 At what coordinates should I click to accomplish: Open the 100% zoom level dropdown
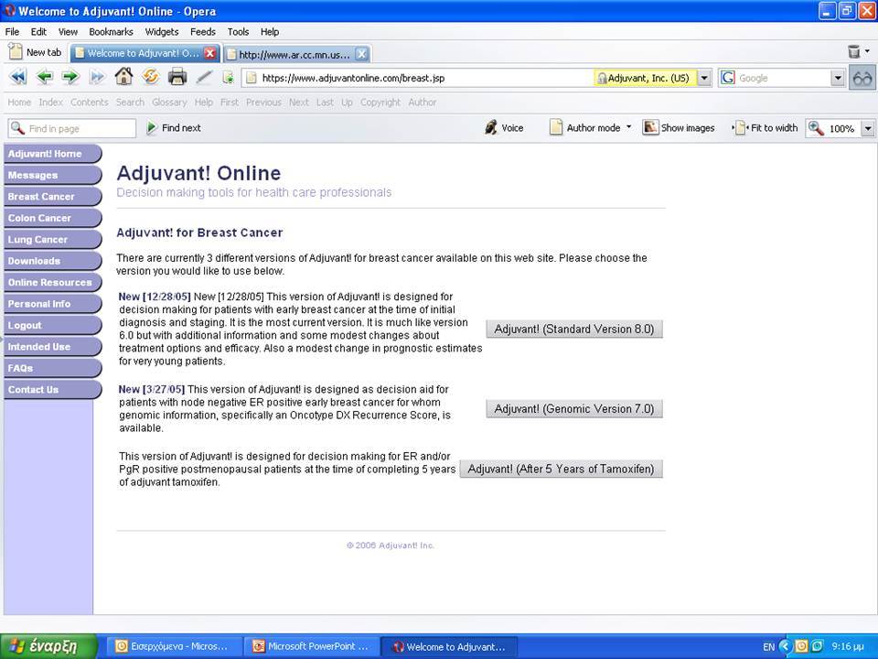[x=867, y=128]
